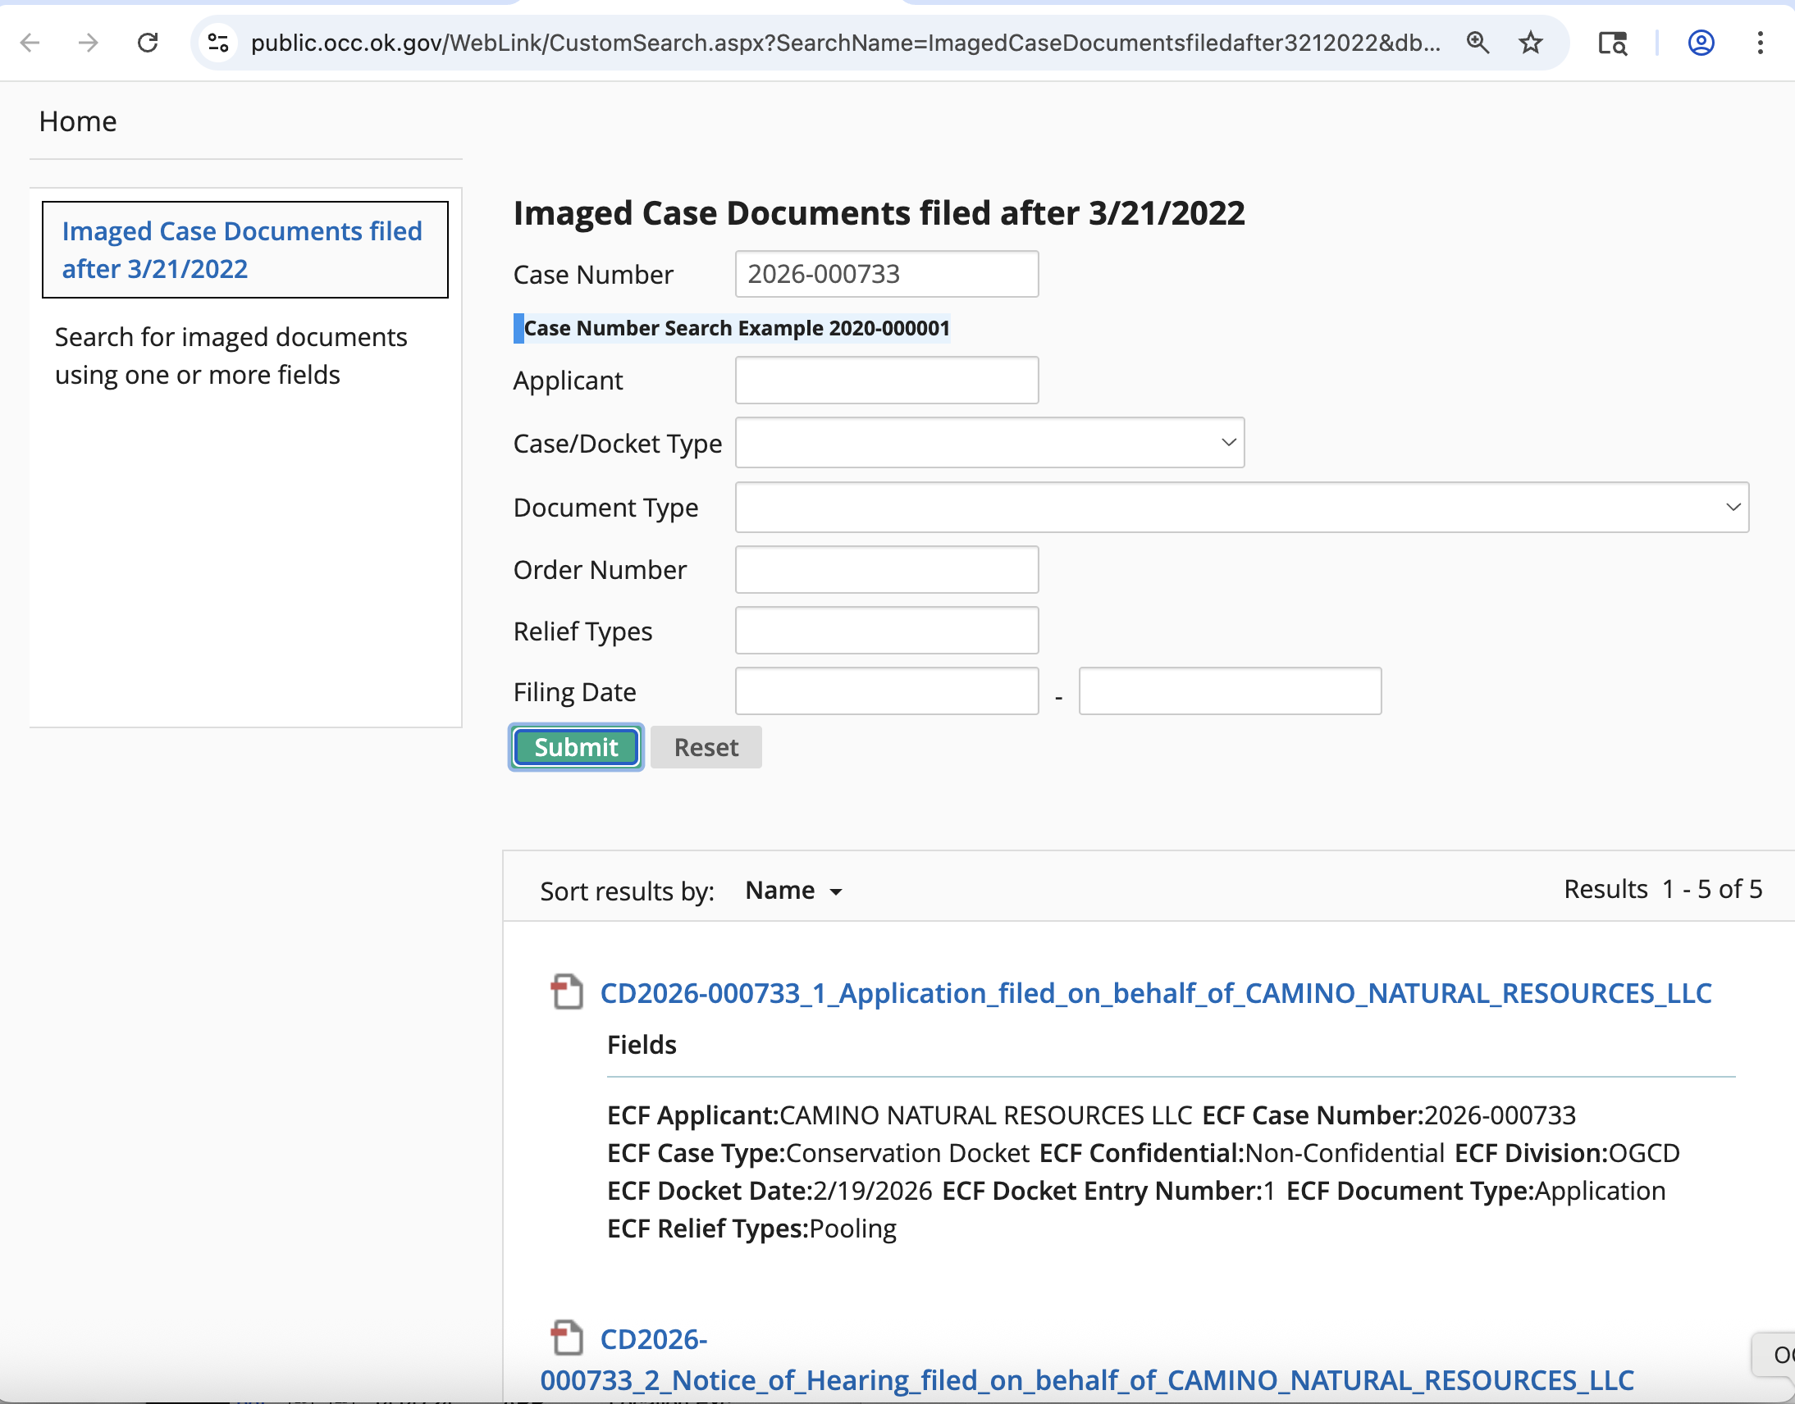This screenshot has height=1404, width=1795.
Task: Click the browser forward arrow icon
Action: point(89,43)
